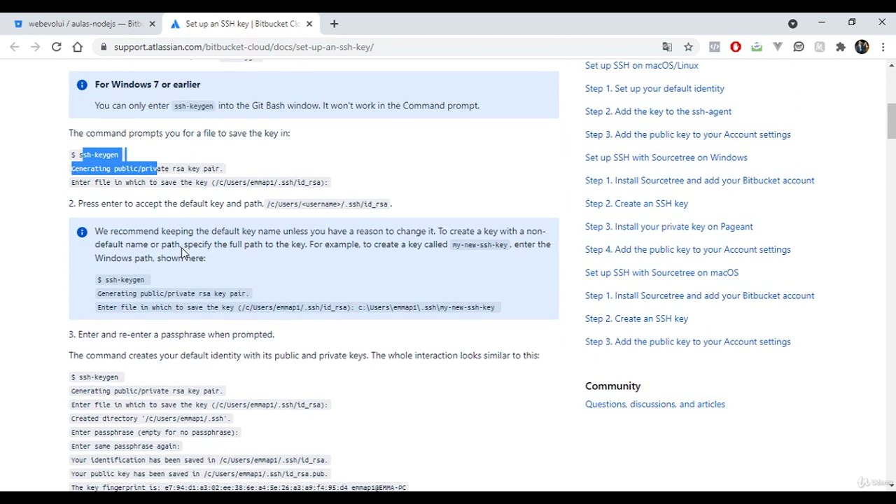This screenshot has width=896, height=504.
Task: Open Set up SSH on macOS/Linux link
Action: [641, 65]
